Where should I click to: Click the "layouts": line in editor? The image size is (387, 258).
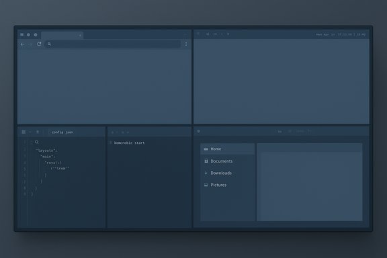[x=46, y=150]
